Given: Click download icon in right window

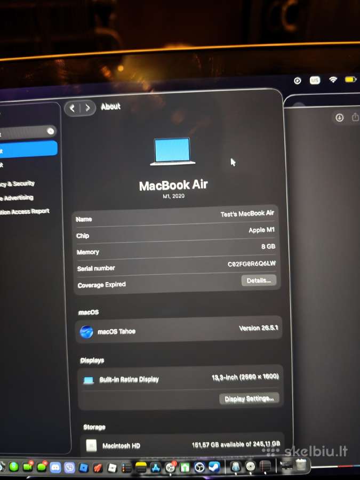Looking at the screenshot, I should tap(340, 118).
